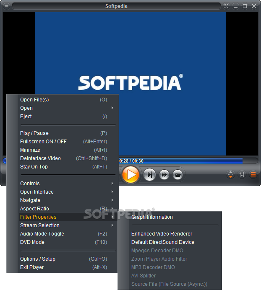Image resolution: width=261 pixels, height=290 pixels.
Task: Click MP3 Decoder DMO entry
Action: point(175,267)
